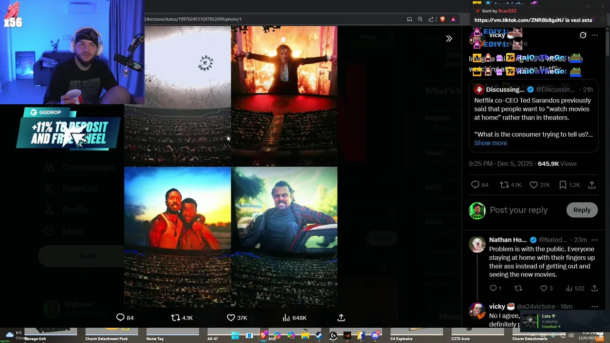Open File Explorer from the taskbar
Screen dimensions: 610x343
pos(305,336)
